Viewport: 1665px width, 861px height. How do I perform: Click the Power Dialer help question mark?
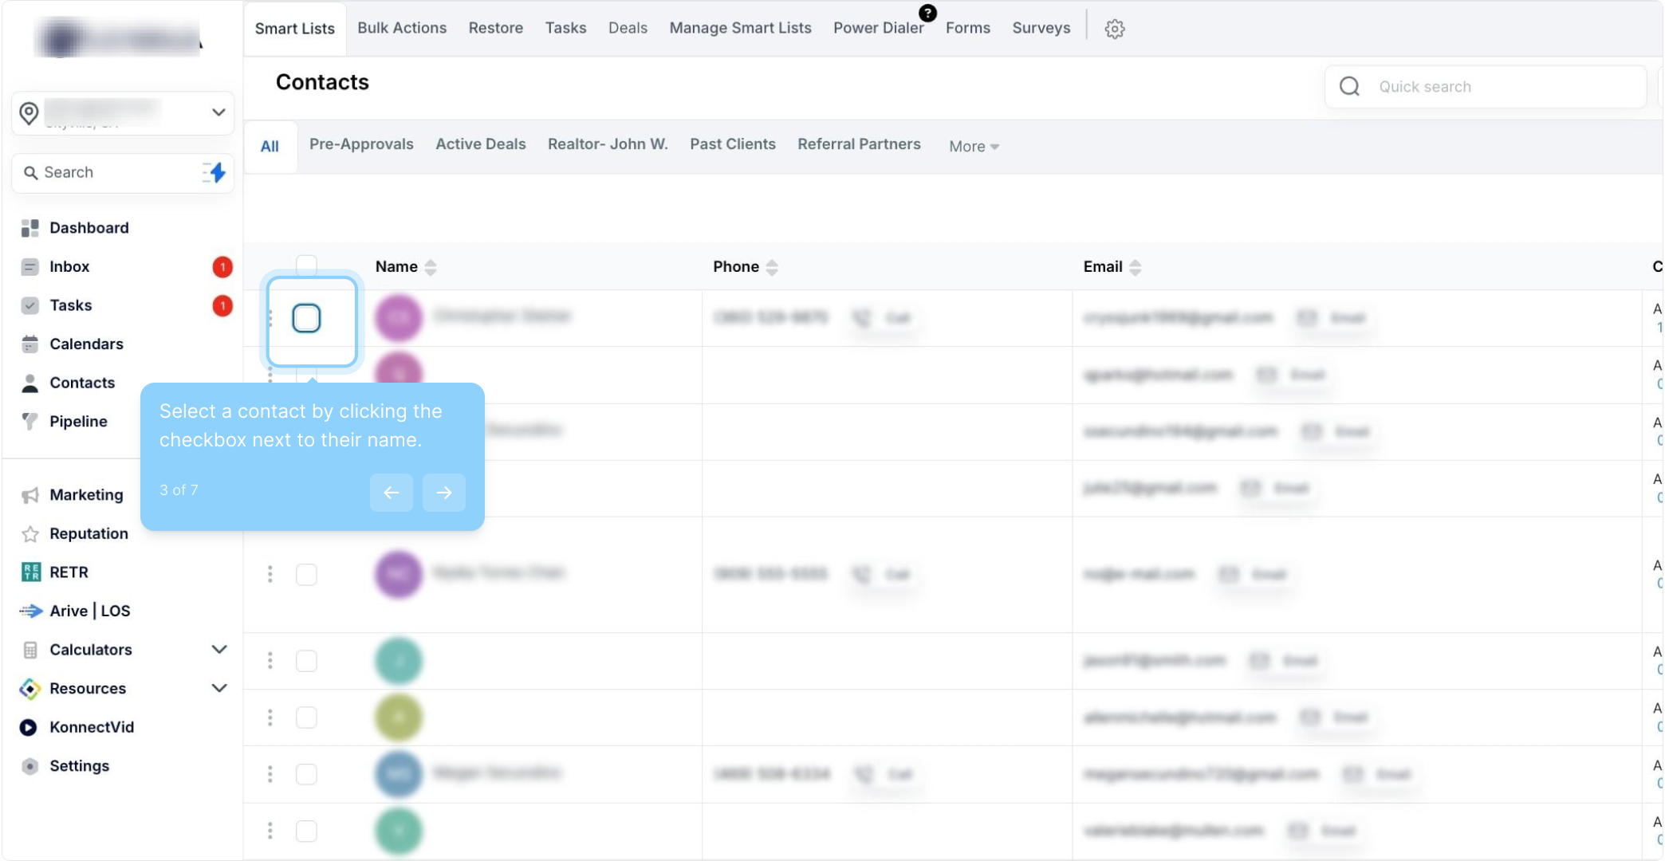(927, 13)
